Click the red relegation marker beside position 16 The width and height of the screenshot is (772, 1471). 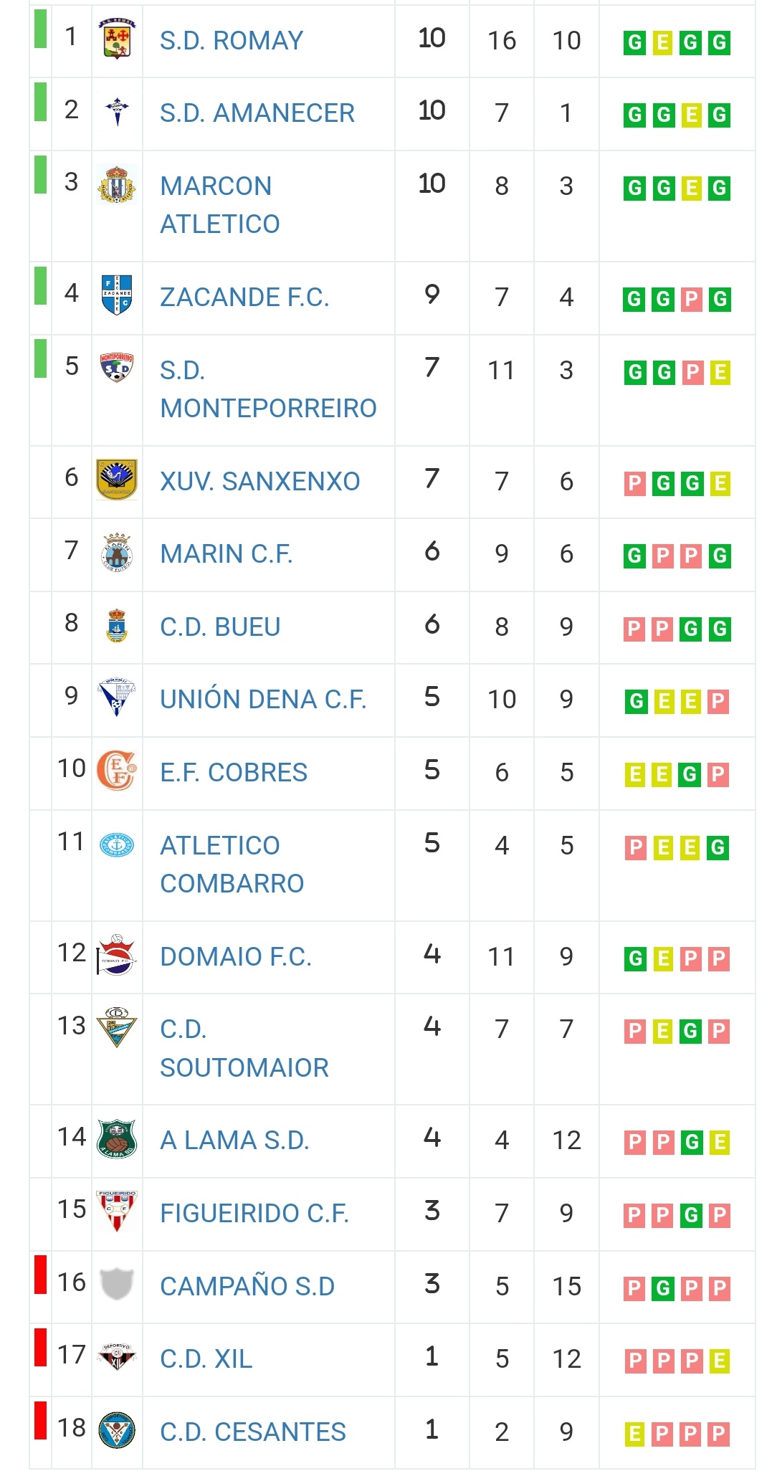coord(41,1275)
